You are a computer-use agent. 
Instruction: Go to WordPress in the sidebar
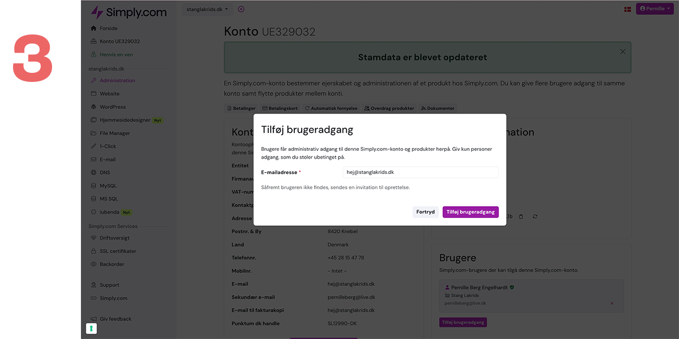coord(113,107)
